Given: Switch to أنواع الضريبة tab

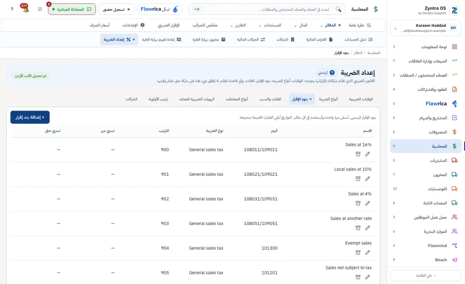Looking at the screenshot, I should click(x=328, y=99).
